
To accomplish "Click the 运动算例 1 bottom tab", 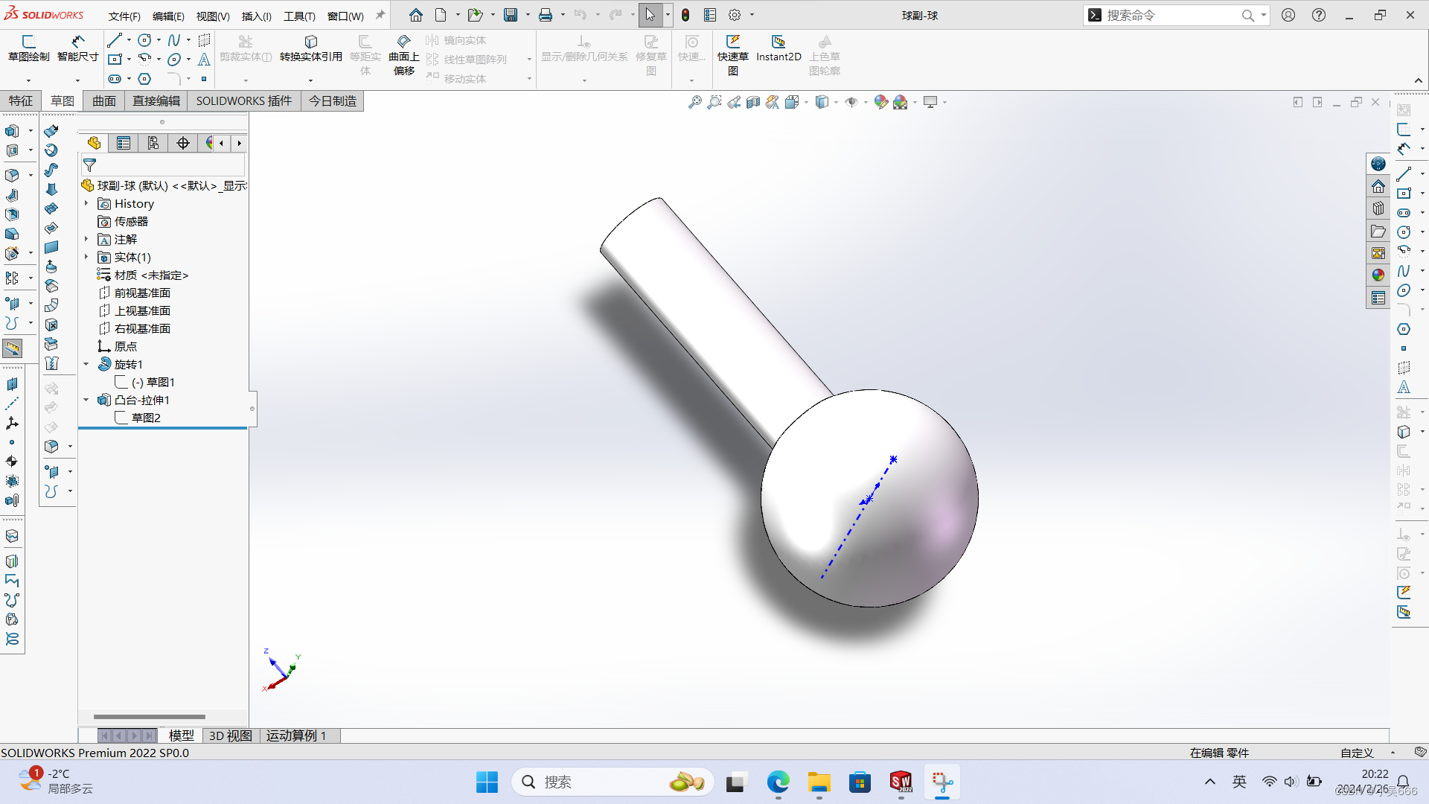I will pos(296,736).
